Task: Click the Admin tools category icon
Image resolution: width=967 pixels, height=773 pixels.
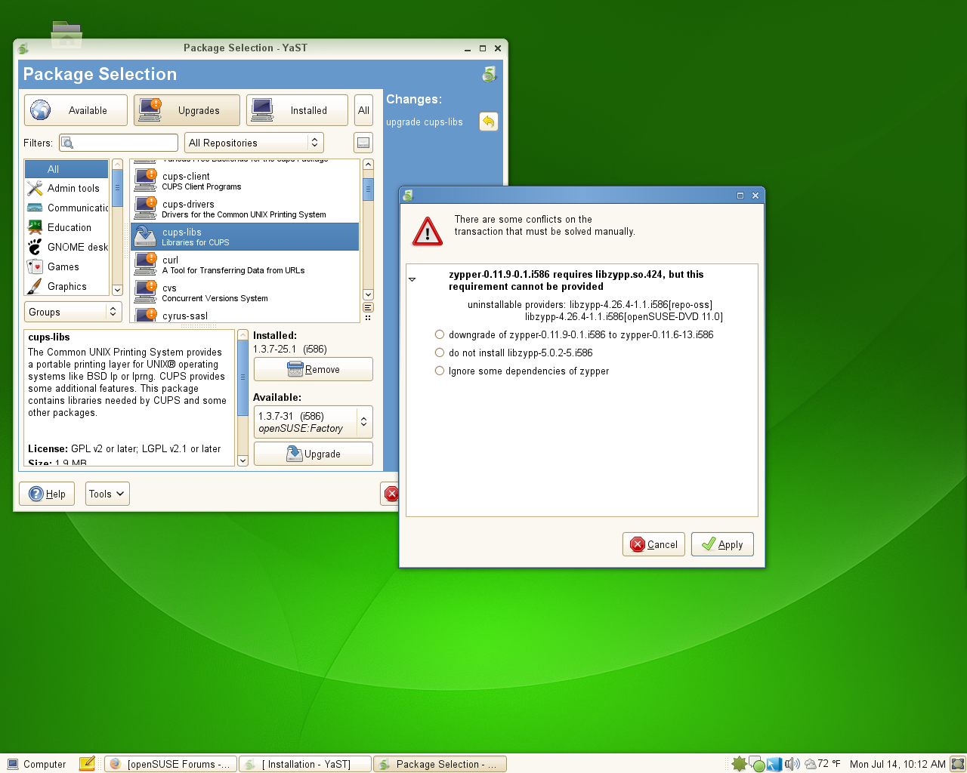Action: pyautogui.click(x=35, y=188)
